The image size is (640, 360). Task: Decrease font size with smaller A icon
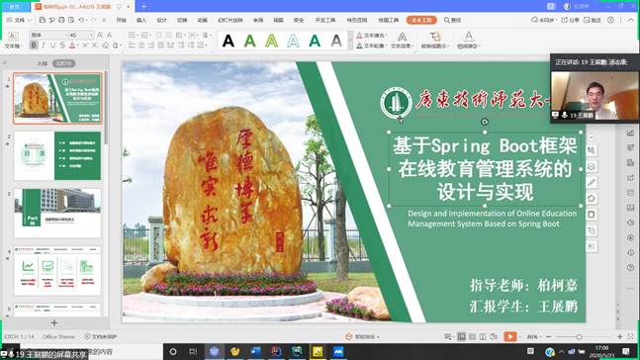pyautogui.click(x=109, y=35)
